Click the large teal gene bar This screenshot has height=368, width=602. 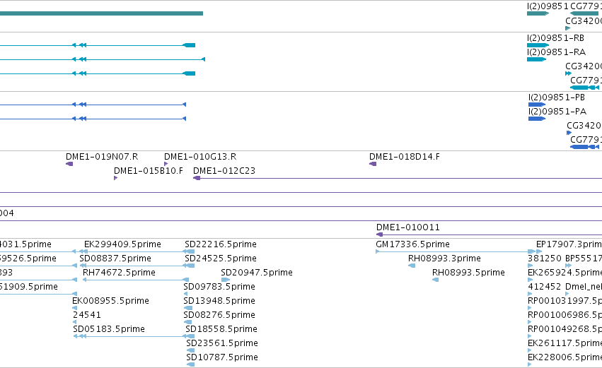click(x=101, y=13)
